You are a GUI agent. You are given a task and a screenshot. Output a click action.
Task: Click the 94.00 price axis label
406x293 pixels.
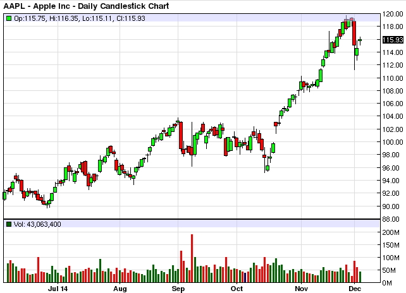pos(391,181)
